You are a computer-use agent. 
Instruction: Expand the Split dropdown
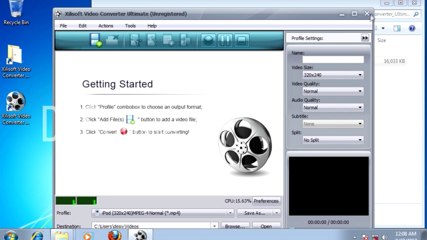pyautogui.click(x=360, y=140)
